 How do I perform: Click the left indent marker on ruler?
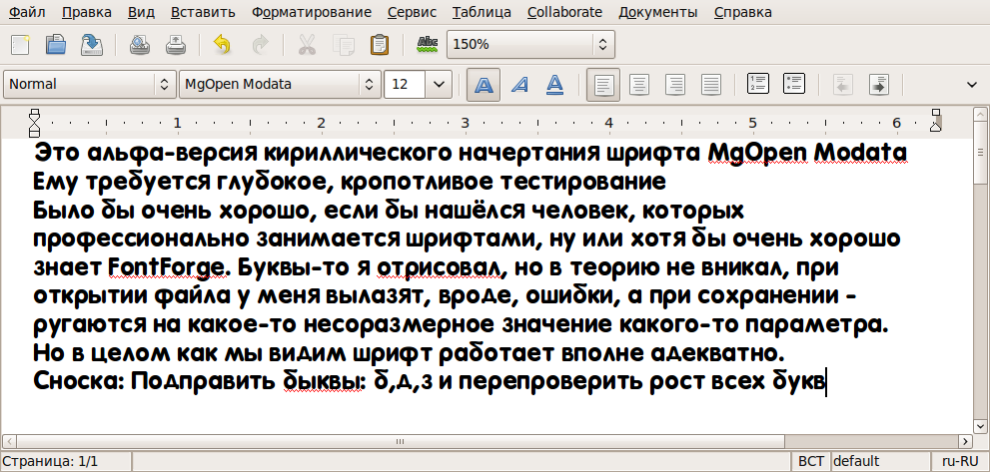(x=35, y=123)
